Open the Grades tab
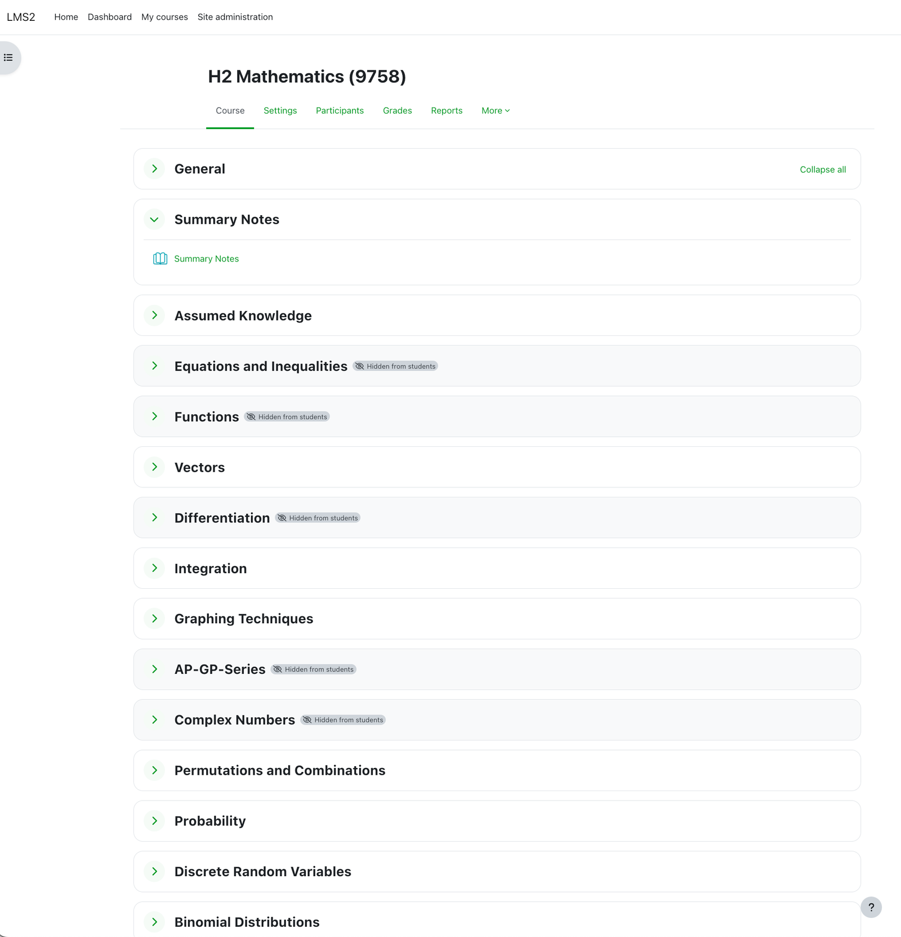 point(397,111)
